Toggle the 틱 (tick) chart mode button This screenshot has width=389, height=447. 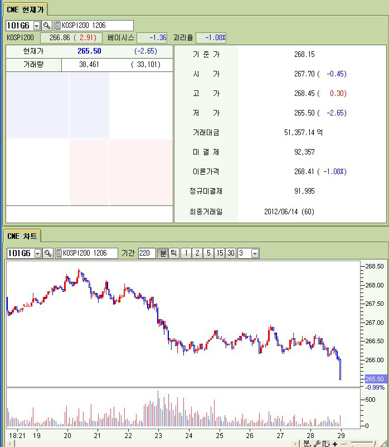pos(173,253)
